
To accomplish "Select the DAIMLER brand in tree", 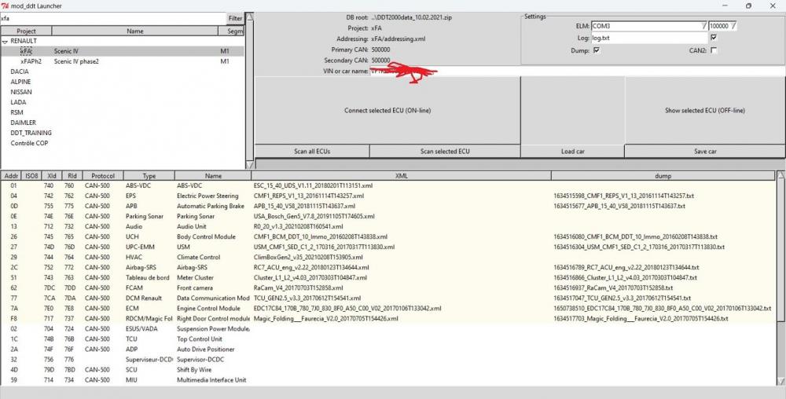I will 23,123.
